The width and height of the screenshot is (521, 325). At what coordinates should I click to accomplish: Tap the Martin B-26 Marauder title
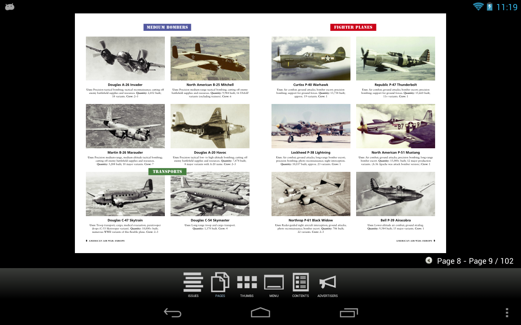pyautogui.click(x=125, y=153)
